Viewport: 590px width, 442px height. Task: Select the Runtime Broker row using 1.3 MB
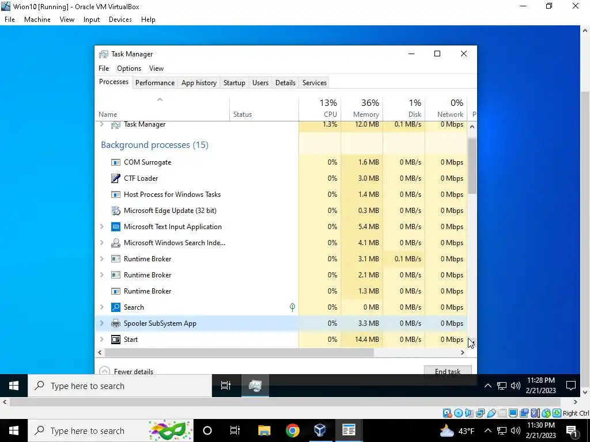281,291
